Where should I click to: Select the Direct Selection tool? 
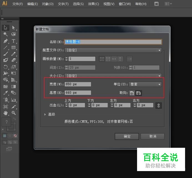point(14,28)
